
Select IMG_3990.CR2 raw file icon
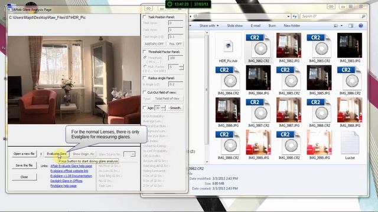289,143
